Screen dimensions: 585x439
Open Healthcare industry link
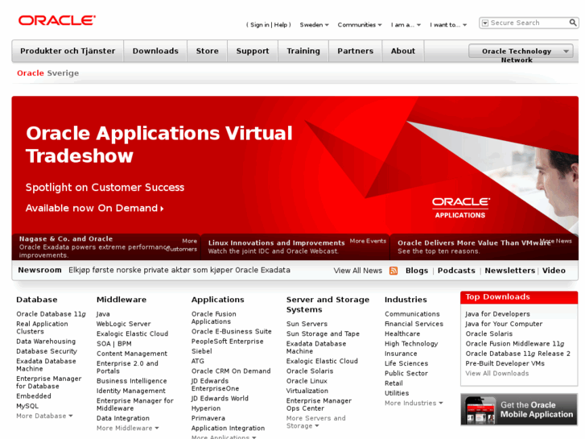click(402, 333)
